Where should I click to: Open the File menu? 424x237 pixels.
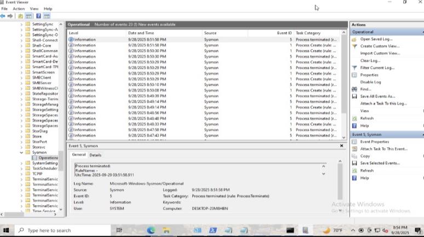point(4,9)
